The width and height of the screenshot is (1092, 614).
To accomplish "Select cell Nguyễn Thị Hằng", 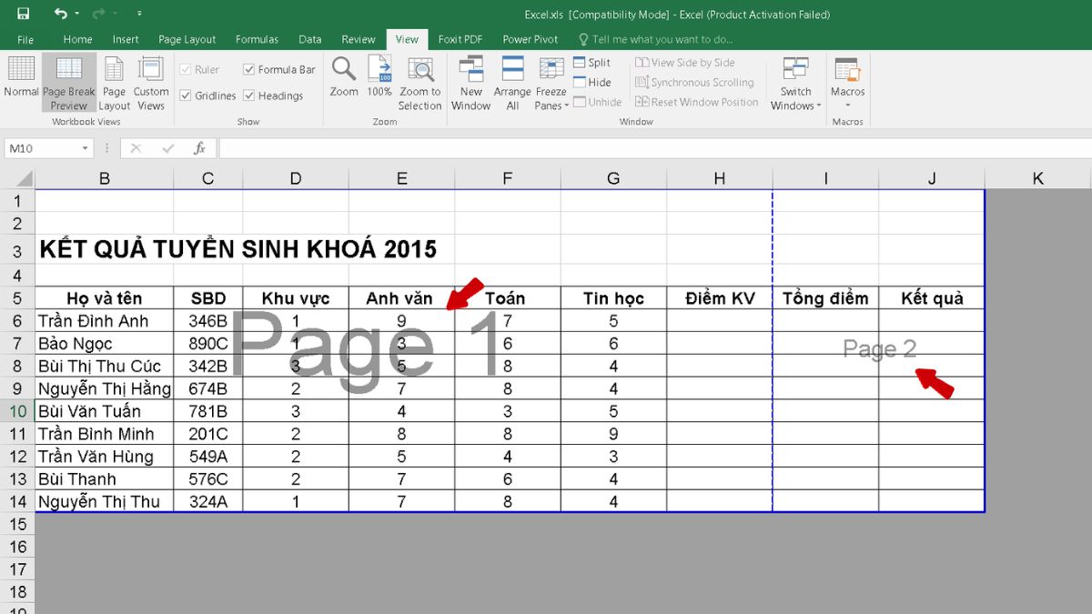I will [105, 388].
